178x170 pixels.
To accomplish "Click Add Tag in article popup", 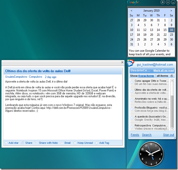I will 102,143.
